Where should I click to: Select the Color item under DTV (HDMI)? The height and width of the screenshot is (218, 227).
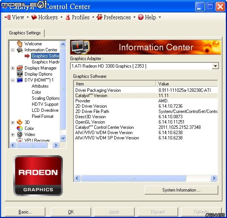pos(36,92)
